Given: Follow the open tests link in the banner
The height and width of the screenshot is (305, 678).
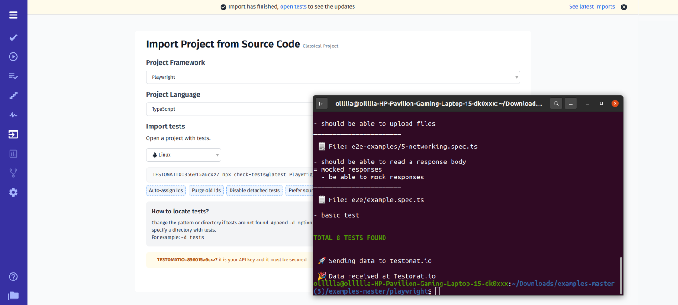Looking at the screenshot, I should tap(293, 6).
